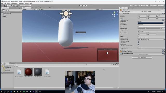The image size is (166, 93).
Task: Toggle Occlusion Culling checkbox
Action: click(x=138, y=41)
